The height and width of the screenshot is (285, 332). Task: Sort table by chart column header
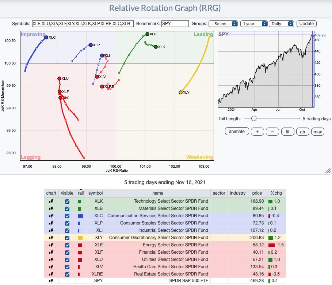(x=51, y=193)
